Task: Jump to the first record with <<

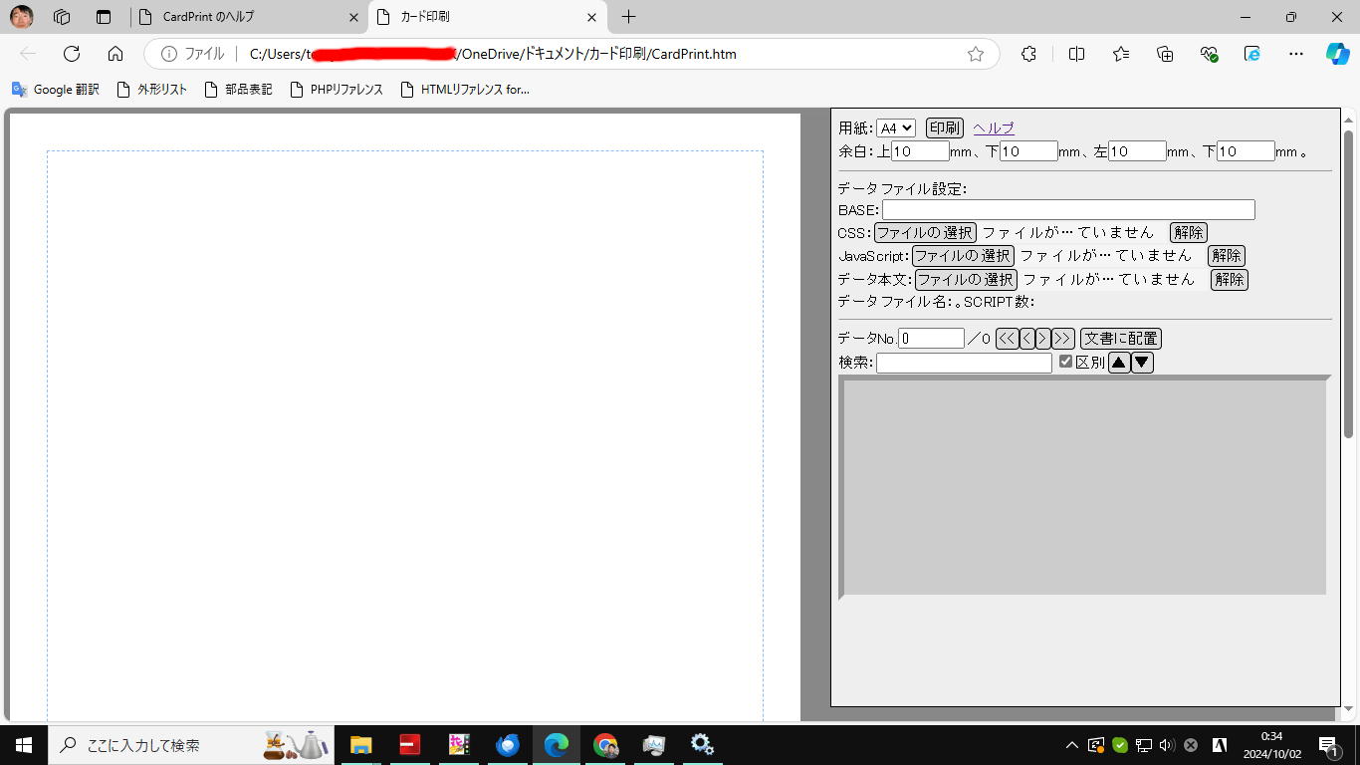Action: click(x=1007, y=339)
